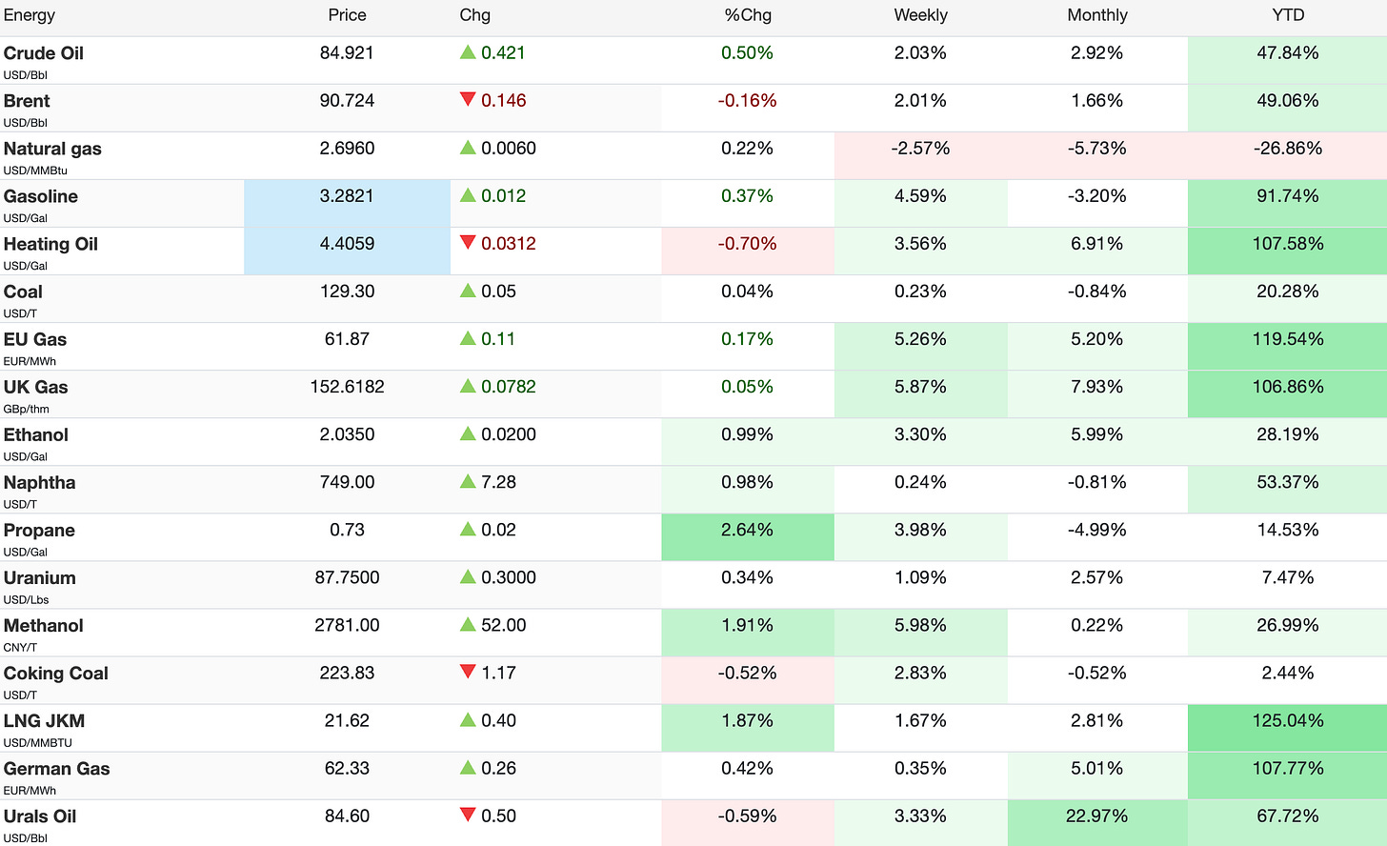Click the red down arrow for Heating Oil

tap(468, 243)
